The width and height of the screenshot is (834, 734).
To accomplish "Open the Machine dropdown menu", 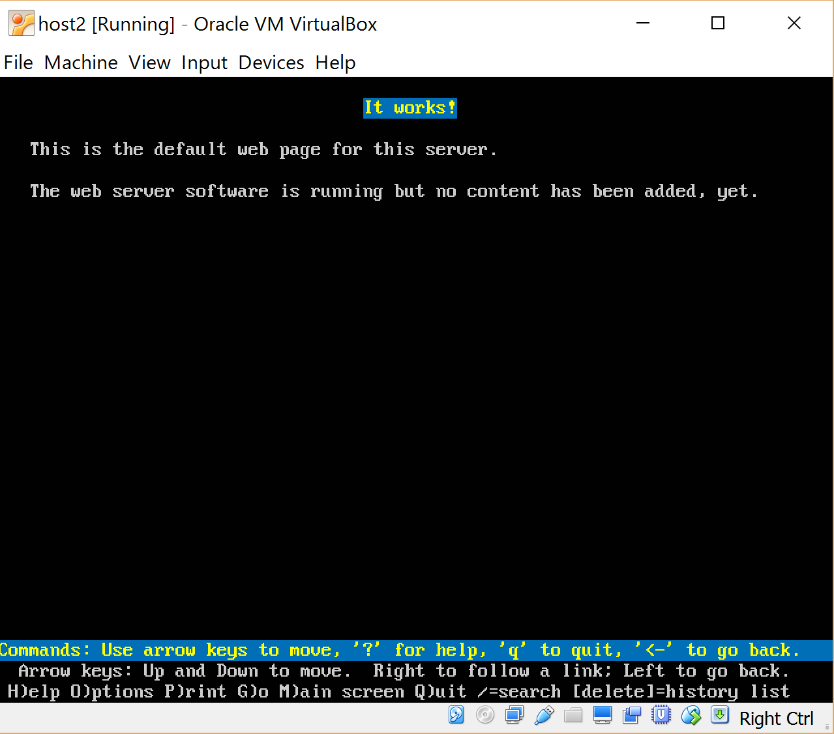I will point(81,63).
